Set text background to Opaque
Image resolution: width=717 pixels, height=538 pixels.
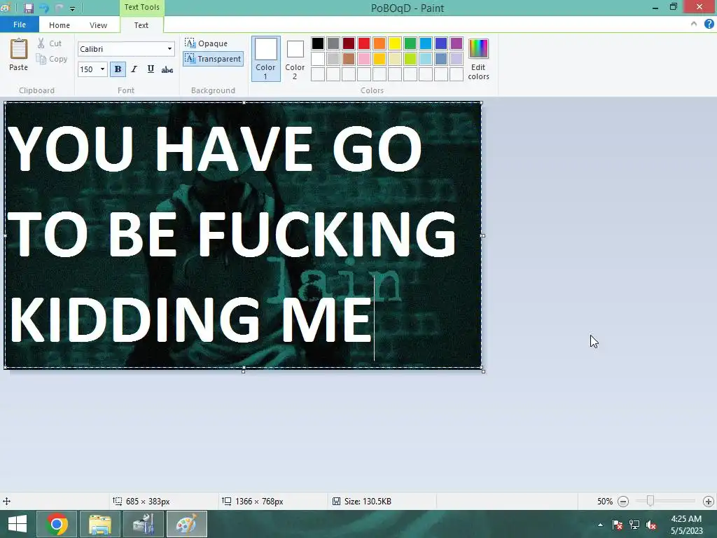tap(207, 43)
